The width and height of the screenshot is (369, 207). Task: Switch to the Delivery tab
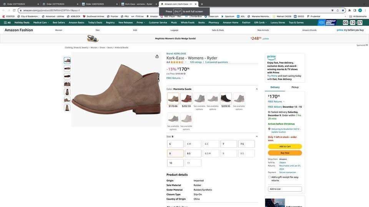click(275, 87)
